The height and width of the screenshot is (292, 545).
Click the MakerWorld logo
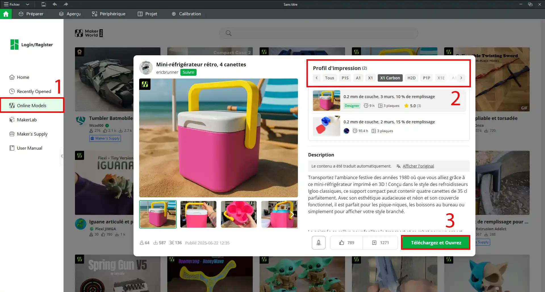click(x=89, y=33)
